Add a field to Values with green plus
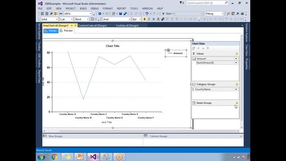Viewport: 286px width, 161px height. 237,54
